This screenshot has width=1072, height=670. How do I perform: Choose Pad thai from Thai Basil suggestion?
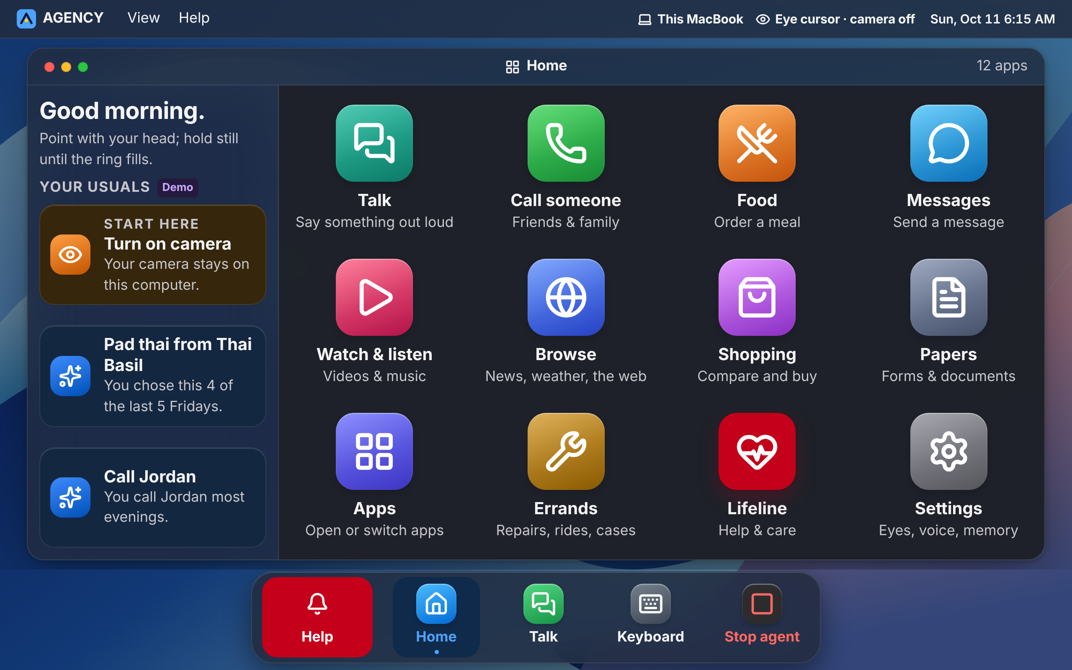point(153,376)
